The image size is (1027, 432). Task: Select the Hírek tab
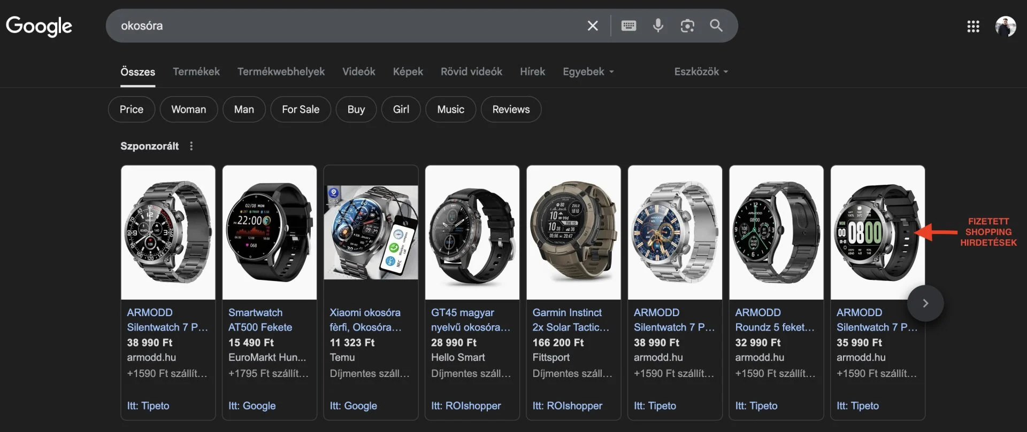tap(533, 72)
